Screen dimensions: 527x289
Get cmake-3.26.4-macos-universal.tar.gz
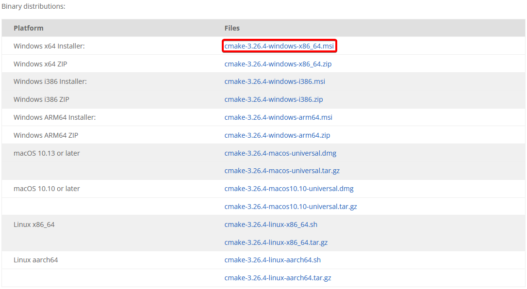pos(282,171)
